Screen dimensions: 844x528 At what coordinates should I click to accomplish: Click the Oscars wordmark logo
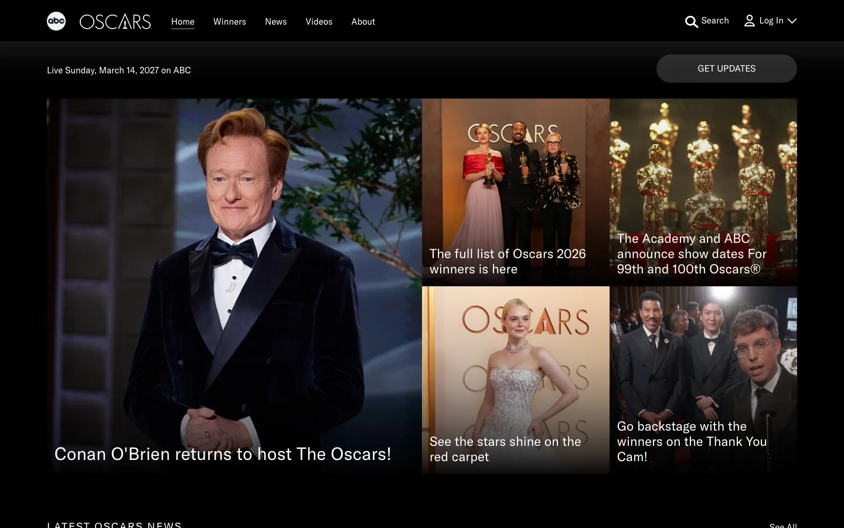coord(115,22)
